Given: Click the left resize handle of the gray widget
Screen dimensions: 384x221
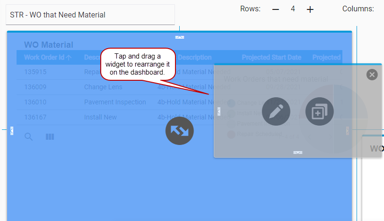Looking at the screenshot, I should (x=218, y=111).
